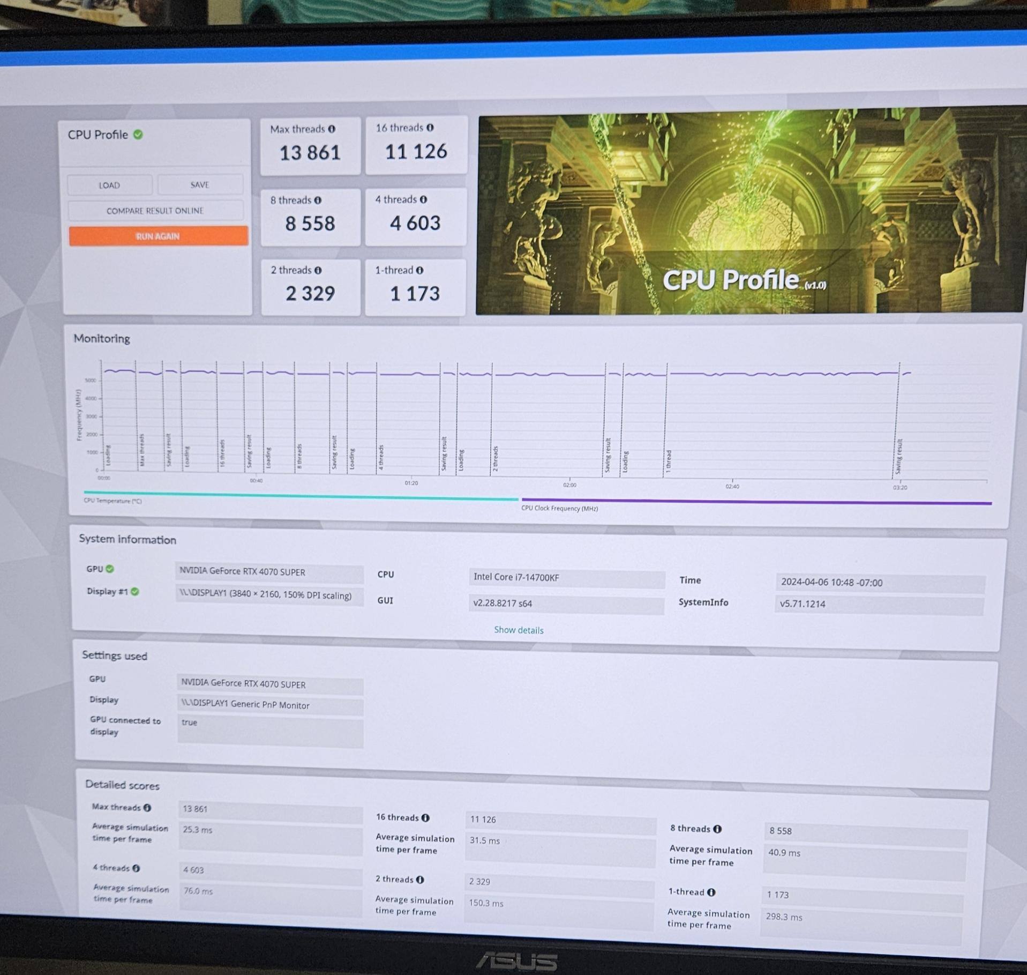Screen dimensions: 1027x975
Task: Click info icon on 4 threads score tile
Action: click(423, 199)
